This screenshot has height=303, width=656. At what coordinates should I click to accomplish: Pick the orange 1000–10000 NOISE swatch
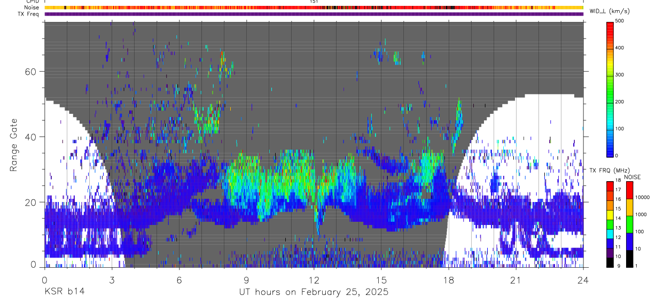point(629,207)
